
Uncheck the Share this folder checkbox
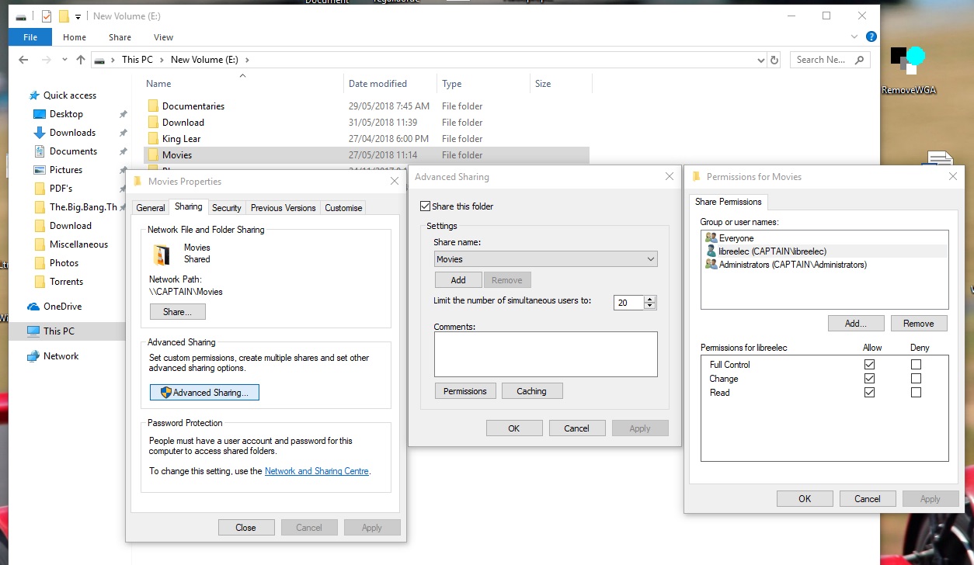(425, 206)
